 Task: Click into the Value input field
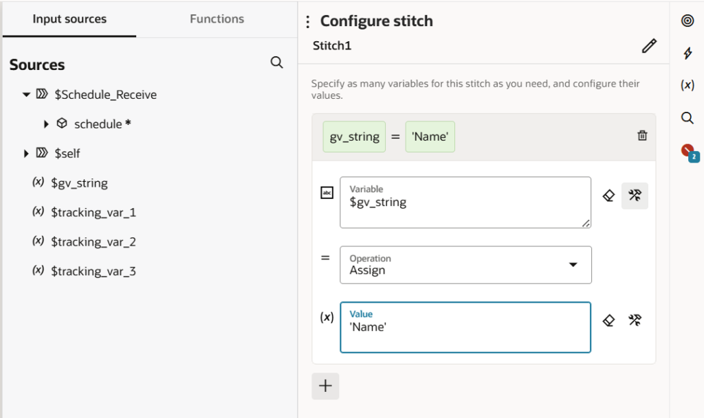tap(465, 327)
